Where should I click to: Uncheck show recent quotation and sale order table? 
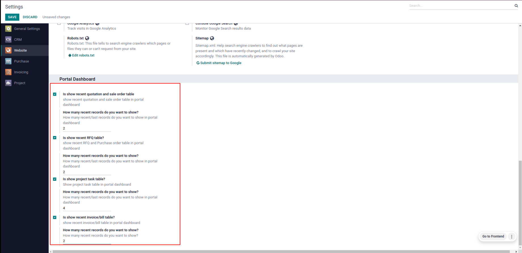click(55, 94)
